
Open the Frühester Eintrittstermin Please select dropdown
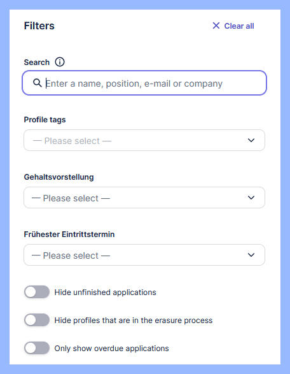[144, 255]
